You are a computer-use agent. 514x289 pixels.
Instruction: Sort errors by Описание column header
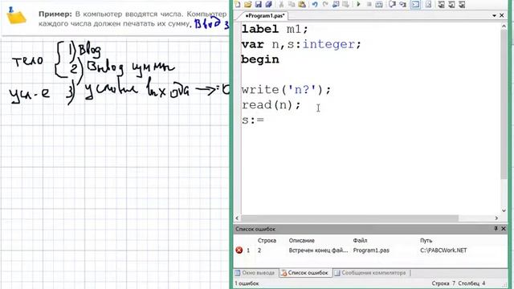(x=302, y=240)
